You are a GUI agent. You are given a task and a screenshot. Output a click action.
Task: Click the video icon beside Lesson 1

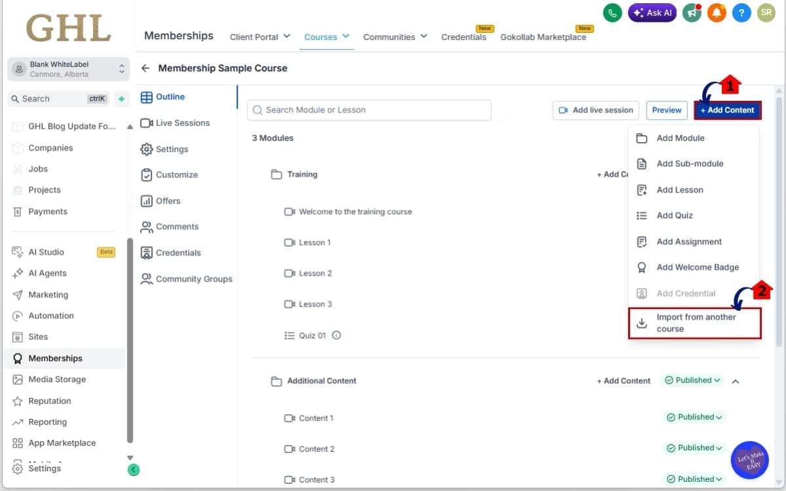pyautogui.click(x=290, y=243)
